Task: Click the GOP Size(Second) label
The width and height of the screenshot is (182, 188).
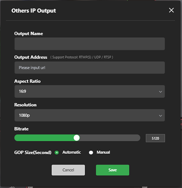Action: pyautogui.click(x=33, y=153)
